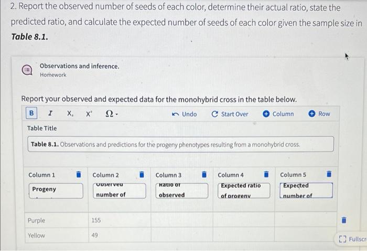Screen dimensions: 367x251
Task: Select the Yellow cell in Column 1
Action: tap(57, 235)
